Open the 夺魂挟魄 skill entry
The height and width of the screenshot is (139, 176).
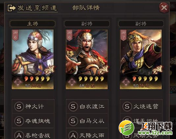tap(33, 121)
